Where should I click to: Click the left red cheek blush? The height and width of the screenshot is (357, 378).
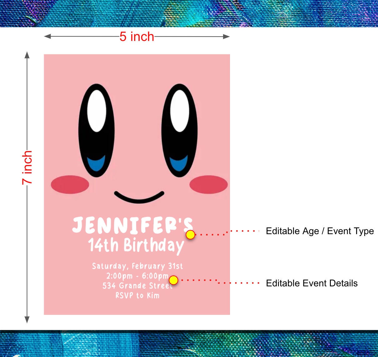[70, 184]
